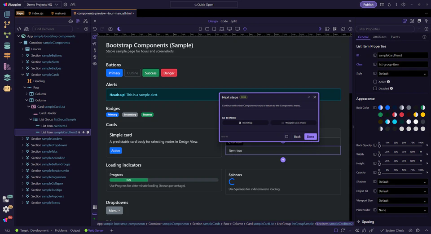The width and height of the screenshot is (431, 234).
Task: Open the QR code preview icon
Action: click(334, 29)
